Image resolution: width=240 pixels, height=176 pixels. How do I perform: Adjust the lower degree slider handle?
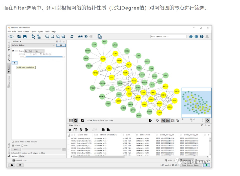pos(25,57)
